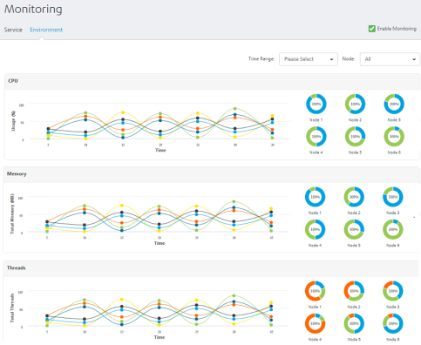The width and height of the screenshot is (421, 345).
Task: Click the CPU panel header
Action: pyautogui.click(x=212, y=81)
